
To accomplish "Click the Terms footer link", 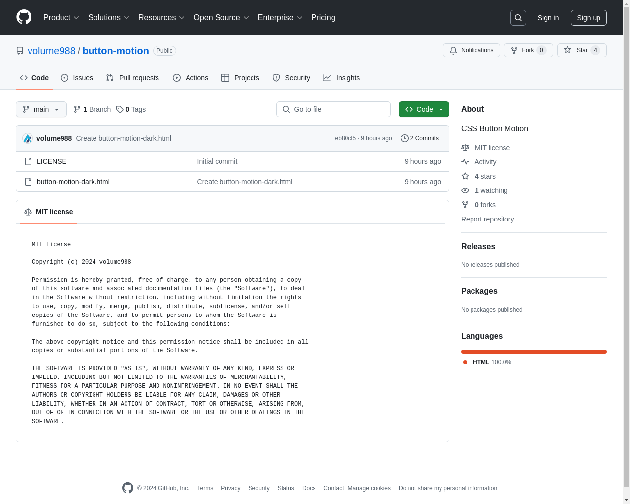I will pos(205,488).
